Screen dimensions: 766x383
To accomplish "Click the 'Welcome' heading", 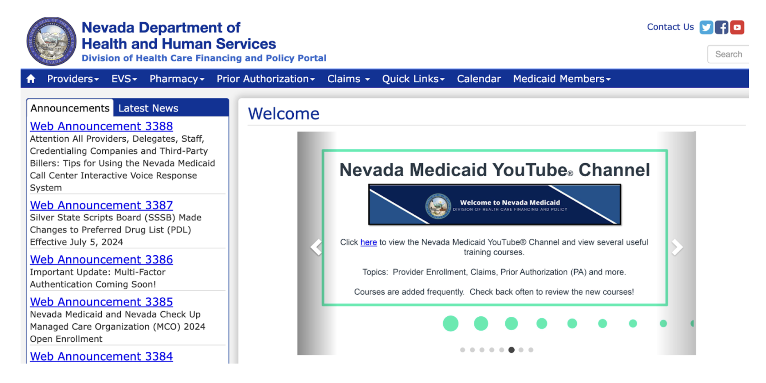I will tap(284, 114).
